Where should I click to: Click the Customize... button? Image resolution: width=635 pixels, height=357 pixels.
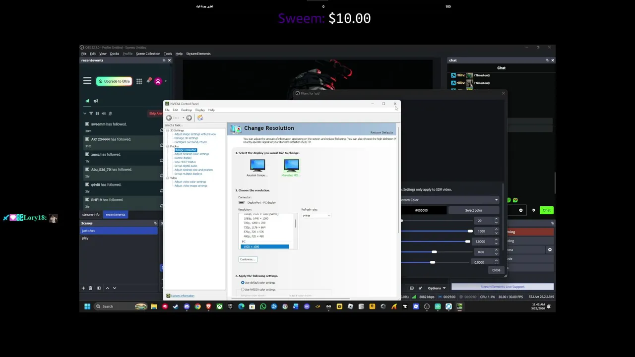click(248, 259)
